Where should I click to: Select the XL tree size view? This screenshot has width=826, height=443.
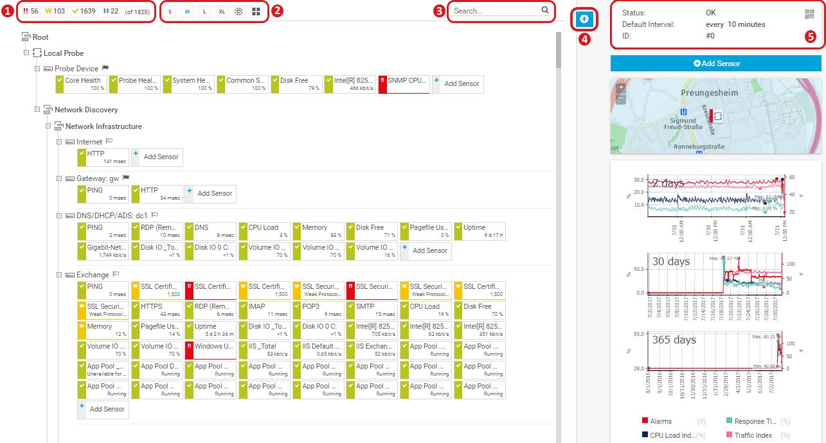coord(222,12)
